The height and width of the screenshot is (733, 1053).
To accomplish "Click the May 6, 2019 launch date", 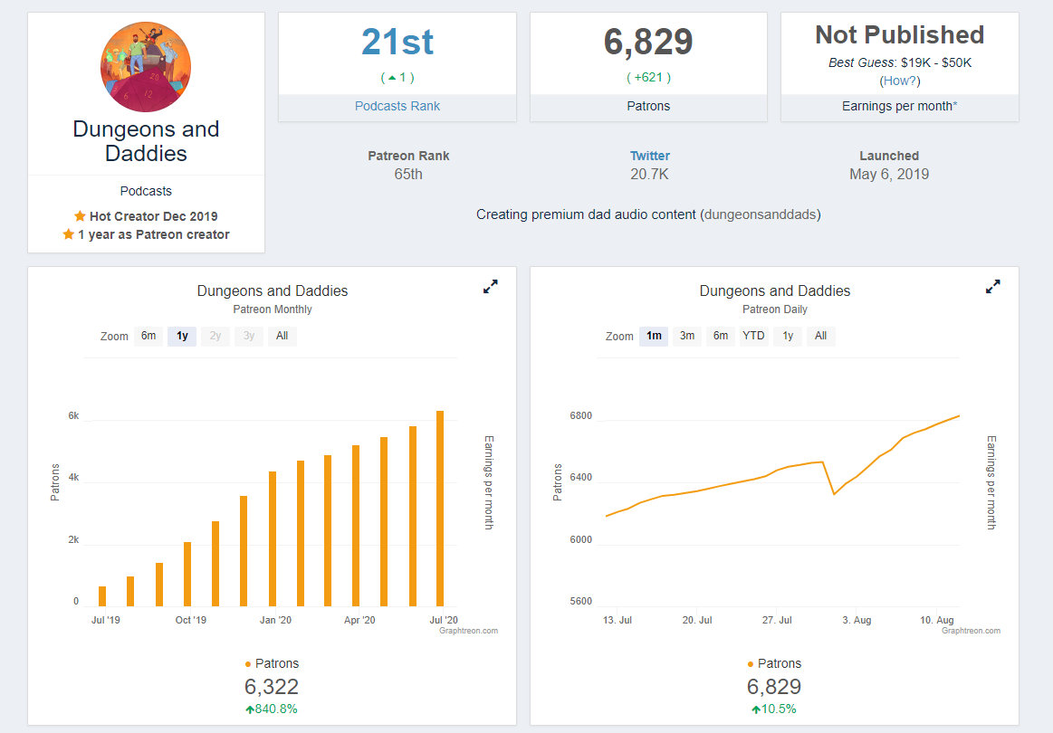I will click(x=889, y=174).
